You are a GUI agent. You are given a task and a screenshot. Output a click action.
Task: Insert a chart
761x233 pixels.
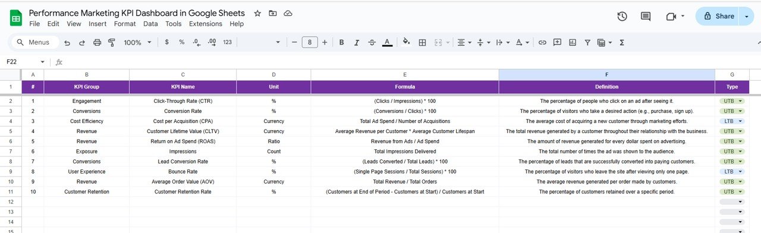pyautogui.click(x=573, y=42)
